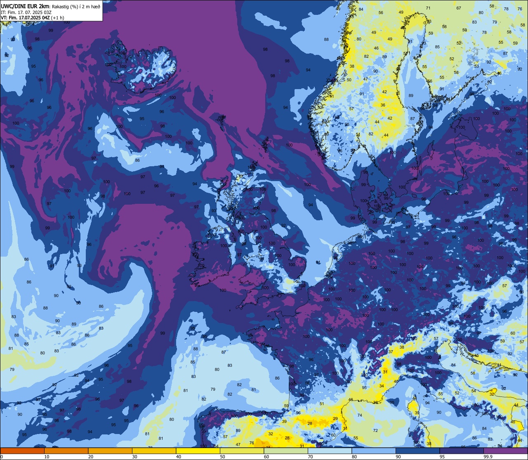Click the 30–40 amber legend swatch
The image size is (528, 460).
click(x=154, y=451)
